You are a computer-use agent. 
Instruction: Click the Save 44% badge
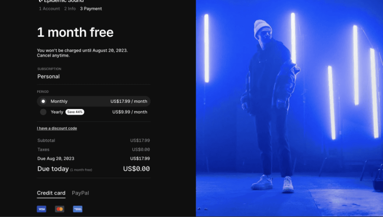75,112
